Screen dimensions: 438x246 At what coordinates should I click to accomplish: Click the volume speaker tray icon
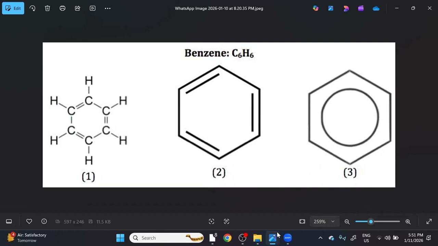tap(387, 238)
